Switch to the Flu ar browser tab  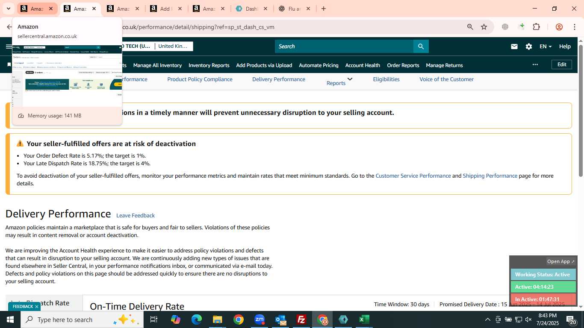coord(294,9)
